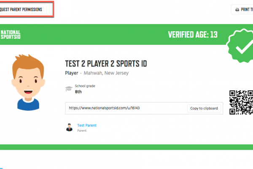This screenshot has width=253, height=169.
Task: Click the parent avatar icon
Action: [70, 127]
